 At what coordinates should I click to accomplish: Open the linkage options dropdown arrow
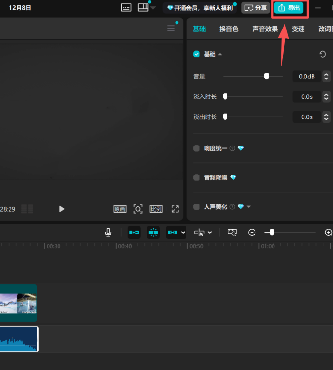click(183, 233)
